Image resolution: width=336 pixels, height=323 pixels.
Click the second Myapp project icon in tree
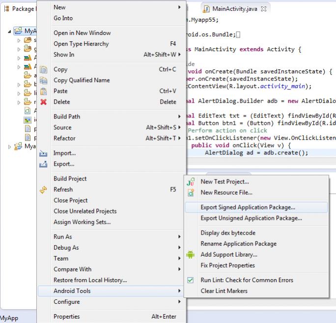point(18,147)
